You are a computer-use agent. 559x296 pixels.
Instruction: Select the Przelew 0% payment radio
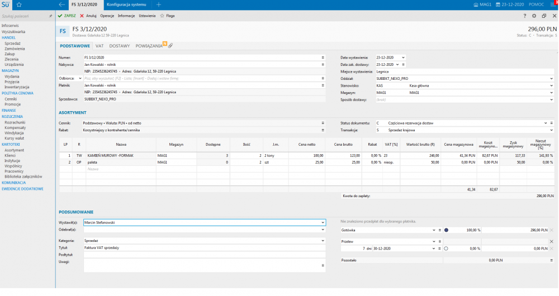coord(446,249)
